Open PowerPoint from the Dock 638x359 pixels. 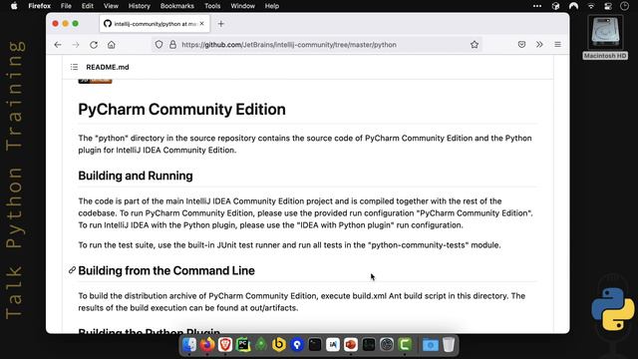[351, 345]
